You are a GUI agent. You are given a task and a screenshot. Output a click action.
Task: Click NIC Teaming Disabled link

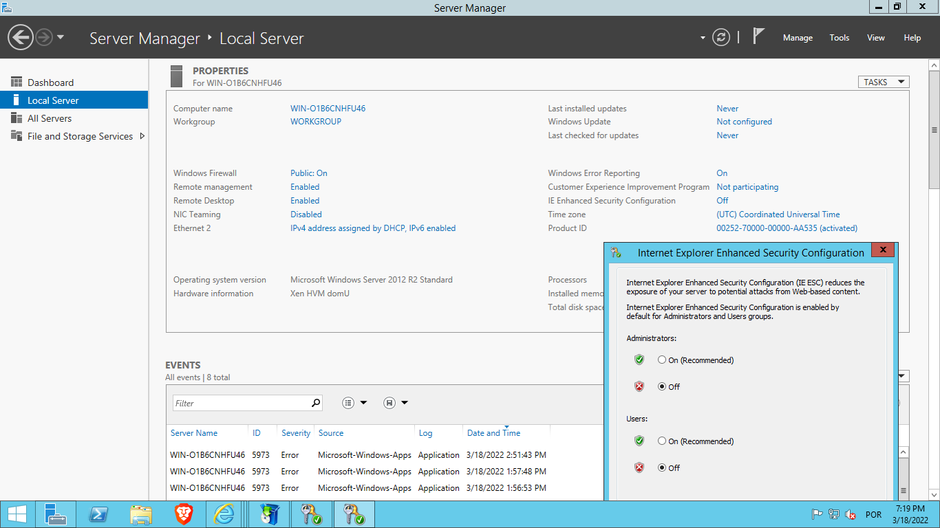306,214
